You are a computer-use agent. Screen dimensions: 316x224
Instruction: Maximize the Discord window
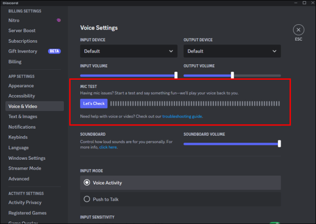tap(304, 3)
